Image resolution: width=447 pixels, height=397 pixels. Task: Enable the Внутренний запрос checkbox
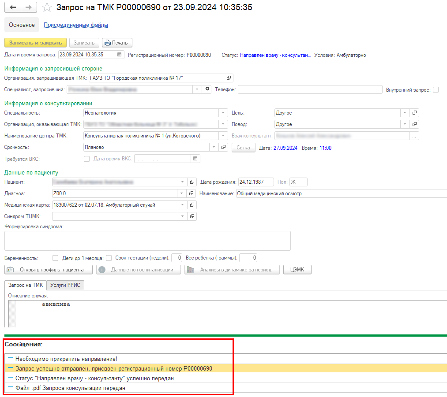coord(436,90)
